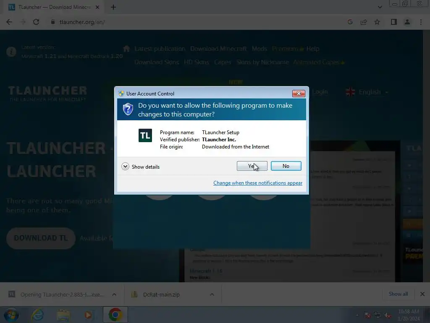Screen dimensions: 430x323
Task: Close the User Account Control dialog
Action: [x=299, y=94]
